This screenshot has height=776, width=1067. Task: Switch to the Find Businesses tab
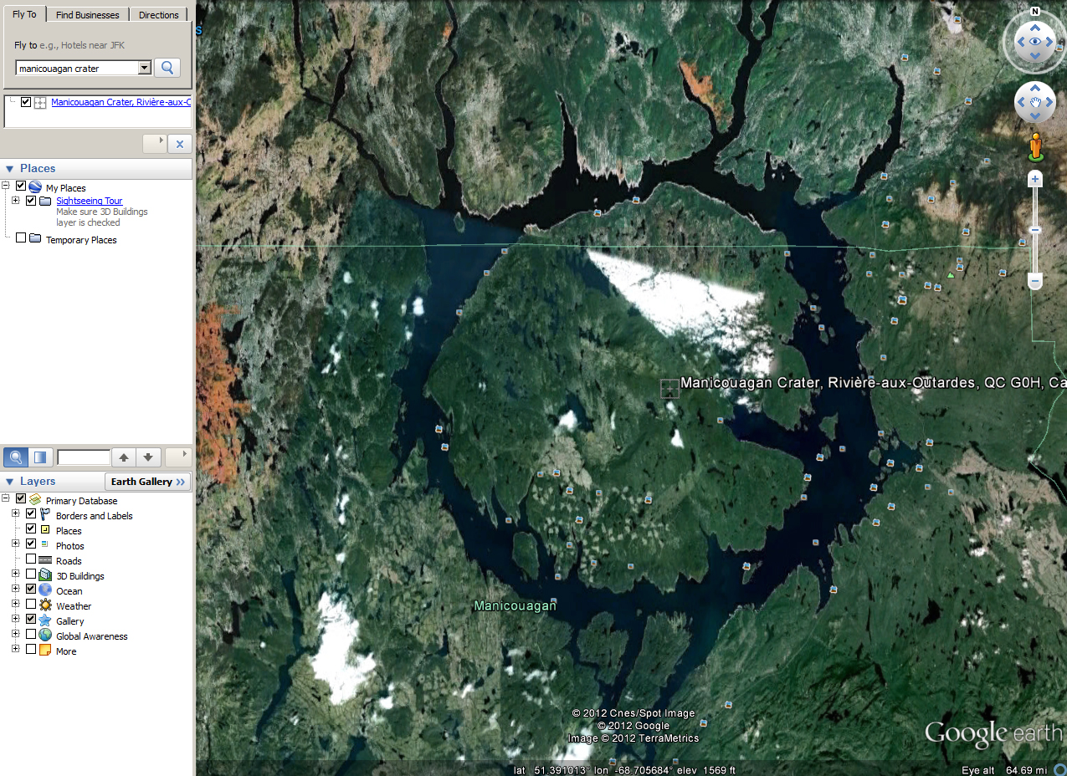[x=87, y=15]
